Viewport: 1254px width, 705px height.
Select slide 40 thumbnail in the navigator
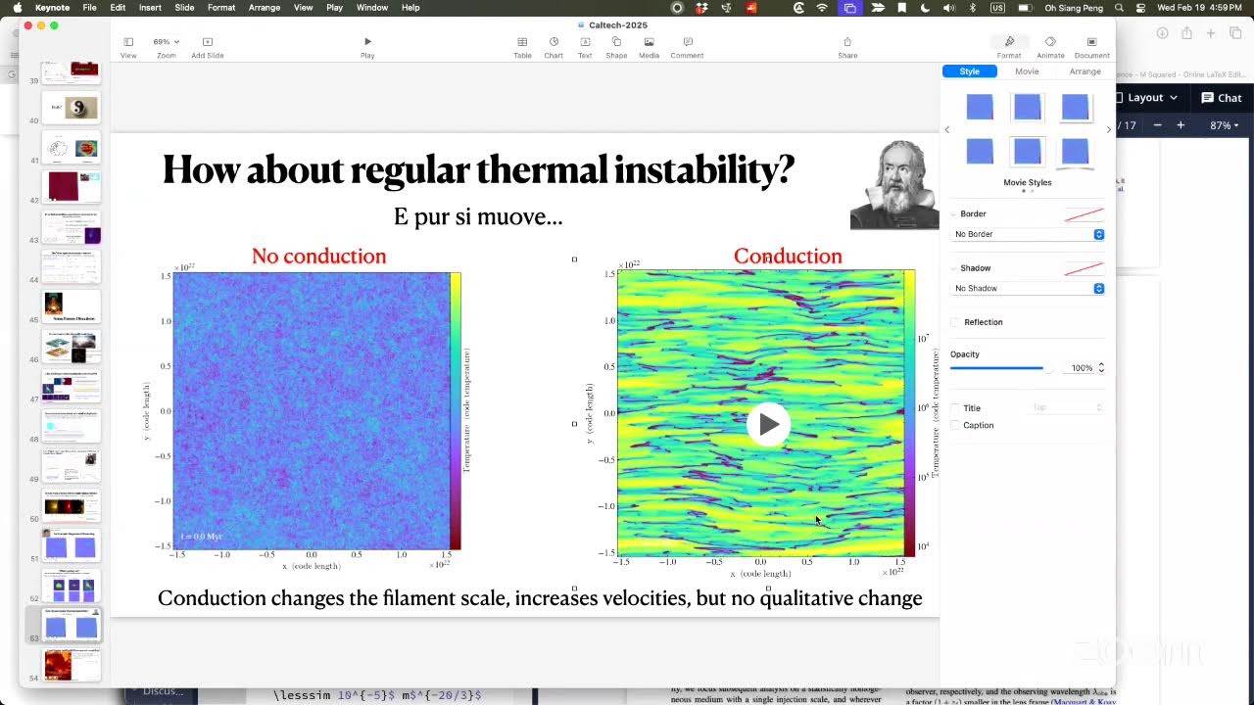tap(71, 108)
